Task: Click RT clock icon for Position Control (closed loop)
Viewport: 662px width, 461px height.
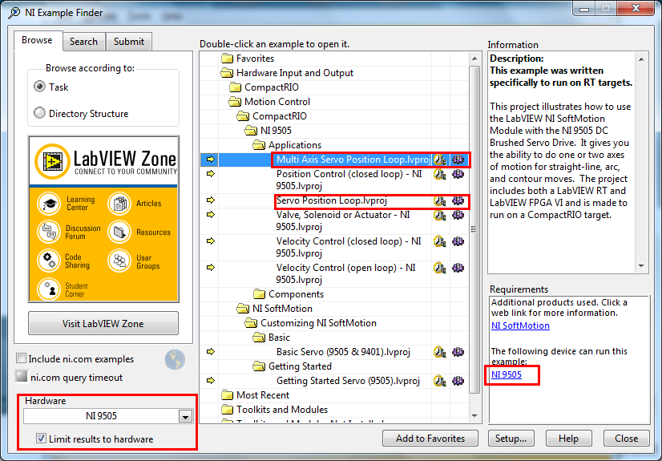Action: click(x=440, y=174)
